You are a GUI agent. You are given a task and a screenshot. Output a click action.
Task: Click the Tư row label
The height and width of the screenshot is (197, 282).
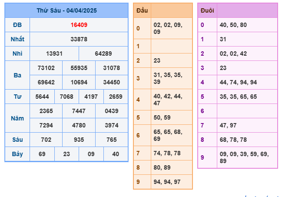pos(18,97)
